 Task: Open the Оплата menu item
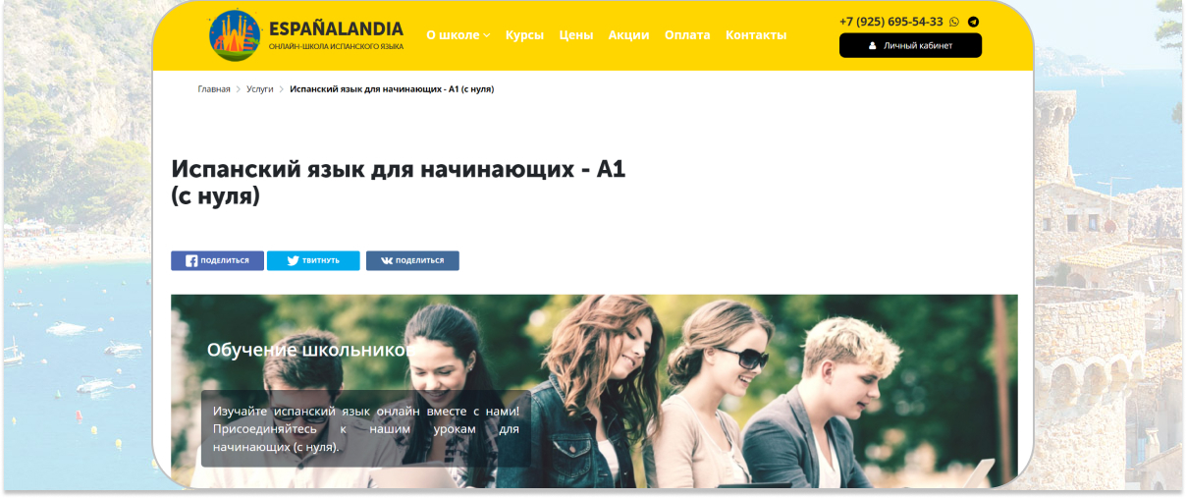pos(687,35)
